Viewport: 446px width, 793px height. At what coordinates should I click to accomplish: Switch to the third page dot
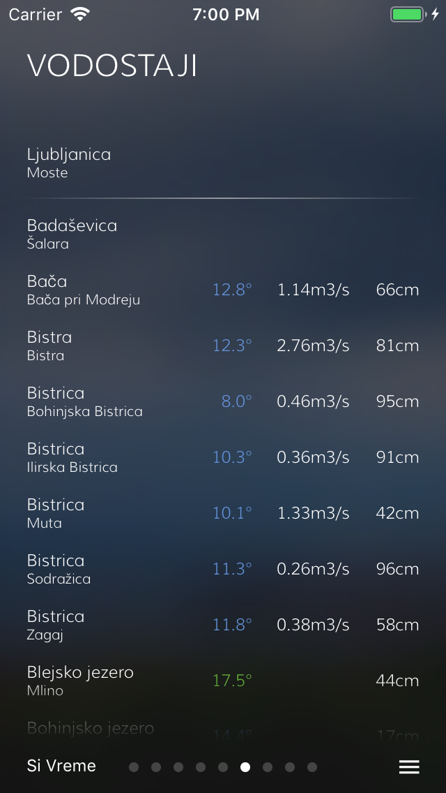(x=178, y=767)
